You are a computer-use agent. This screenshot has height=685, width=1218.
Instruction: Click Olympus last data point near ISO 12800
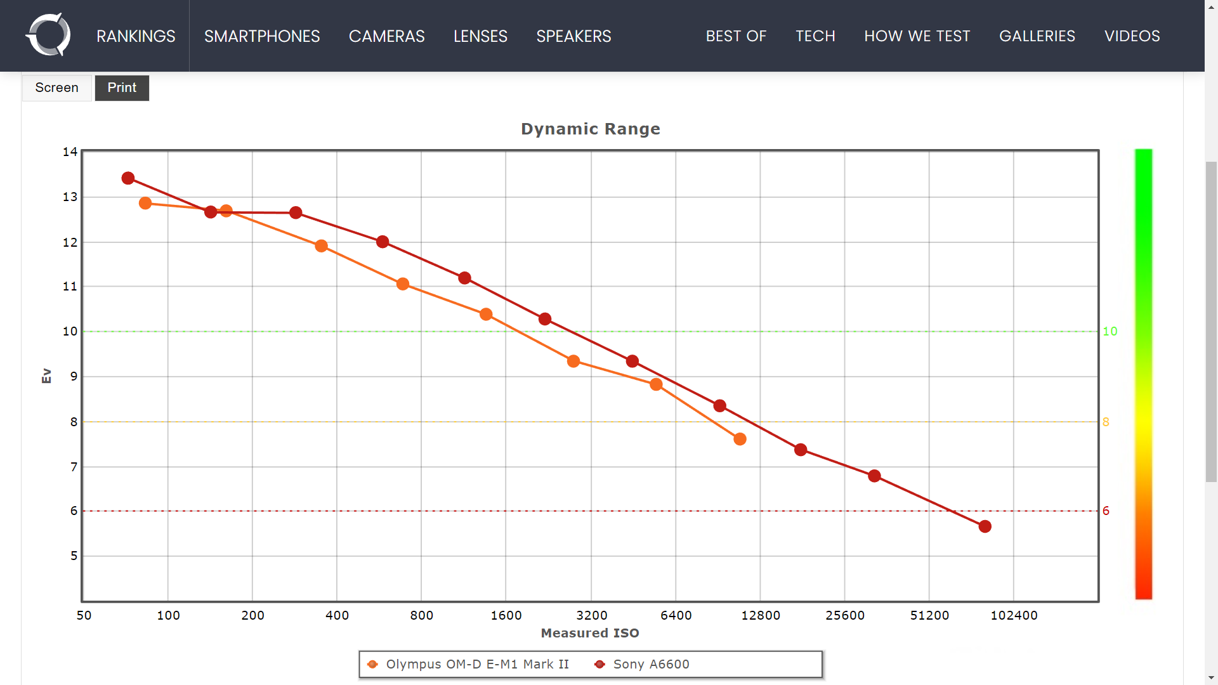740,439
